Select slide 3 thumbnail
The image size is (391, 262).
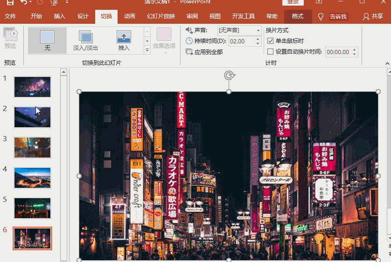coord(32,147)
